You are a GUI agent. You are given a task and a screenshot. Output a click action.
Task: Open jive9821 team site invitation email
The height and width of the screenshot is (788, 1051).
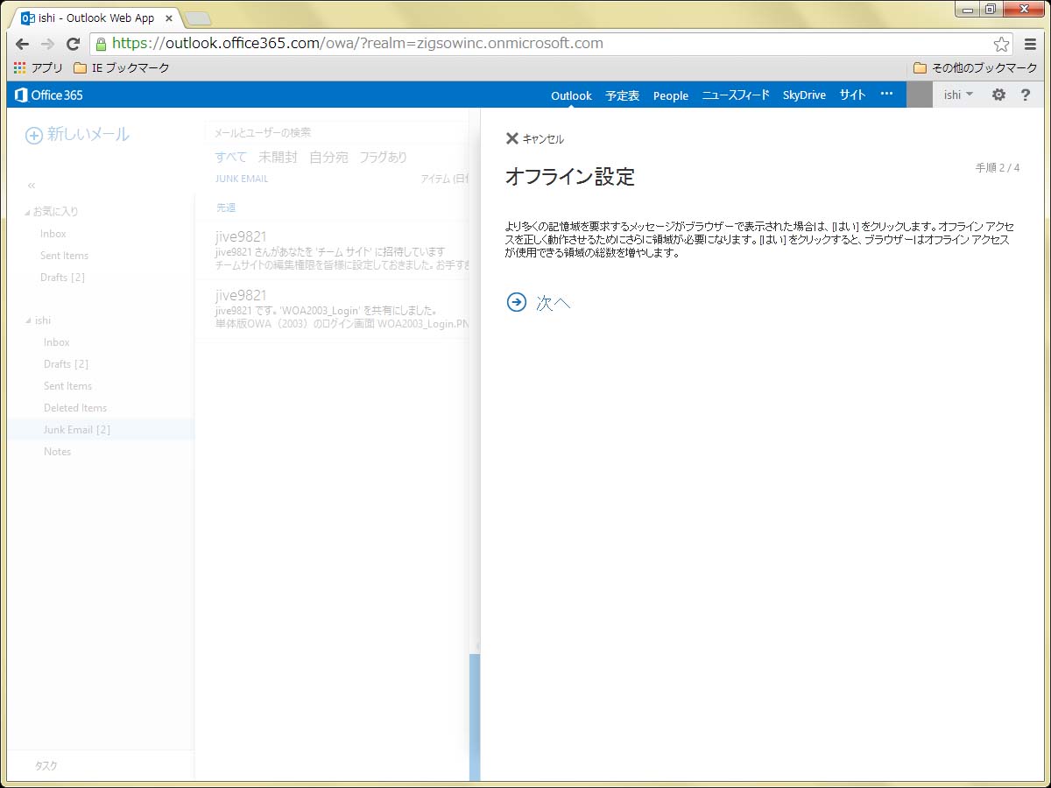click(x=333, y=250)
